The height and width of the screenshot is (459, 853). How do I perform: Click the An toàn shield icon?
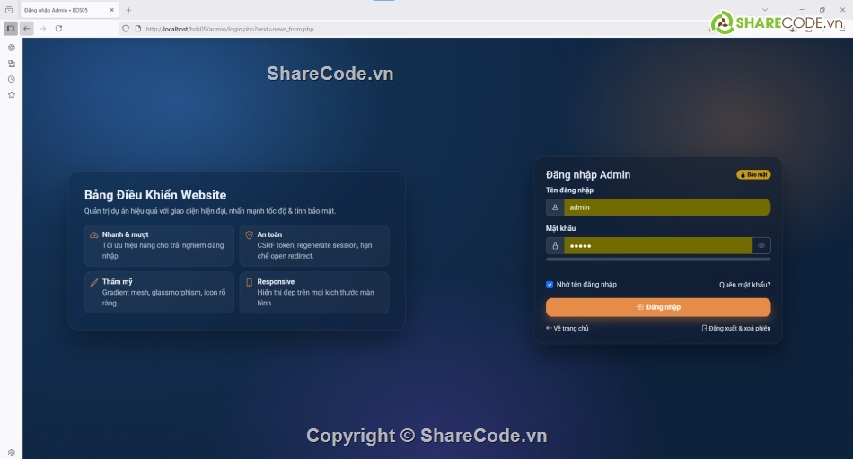(249, 235)
